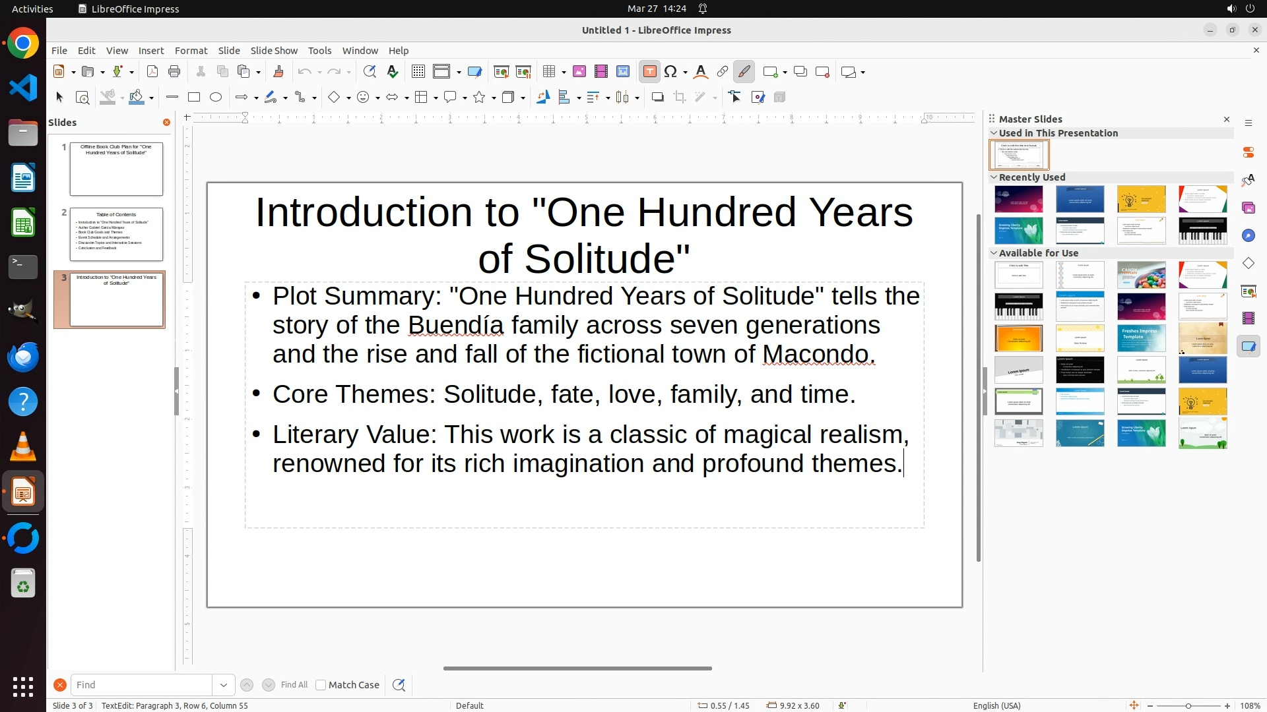Click the Insert Text Box icon

[649, 72]
